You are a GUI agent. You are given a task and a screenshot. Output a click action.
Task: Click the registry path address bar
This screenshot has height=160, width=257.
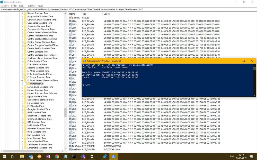tap(129, 9)
